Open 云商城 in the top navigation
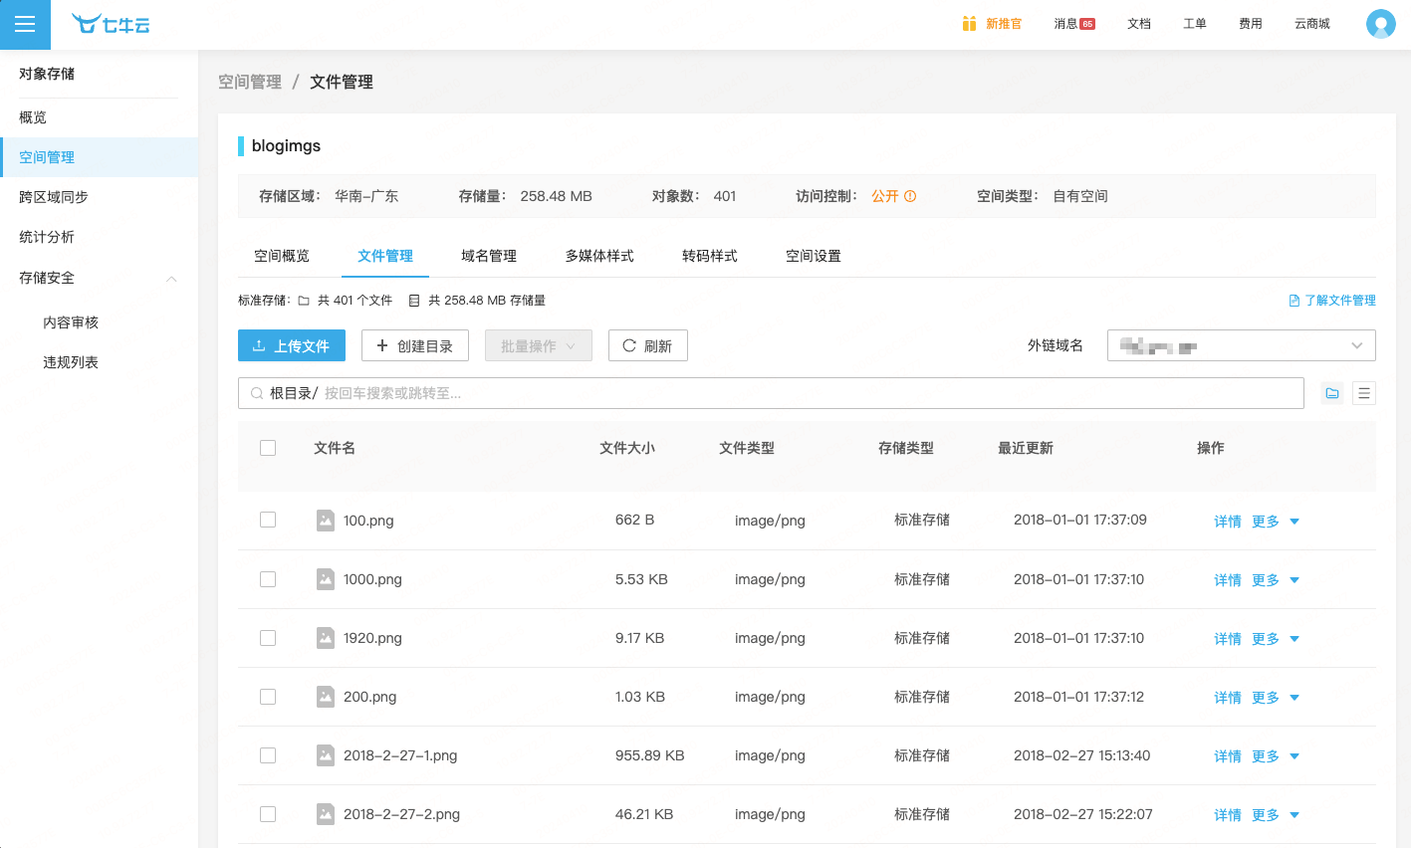 1312,24
